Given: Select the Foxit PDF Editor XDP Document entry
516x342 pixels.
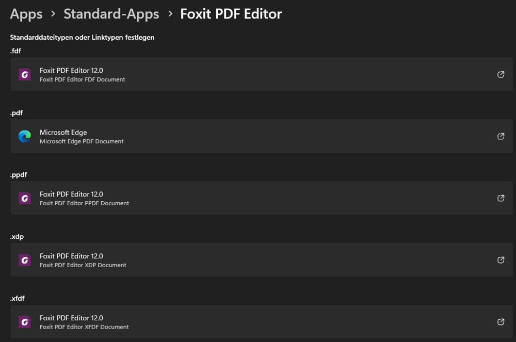Looking at the screenshot, I should (x=83, y=265).
